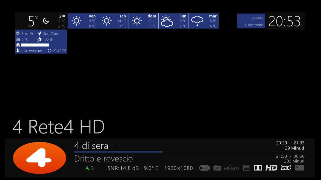Click the REC recording indicator icon

pos(204,168)
